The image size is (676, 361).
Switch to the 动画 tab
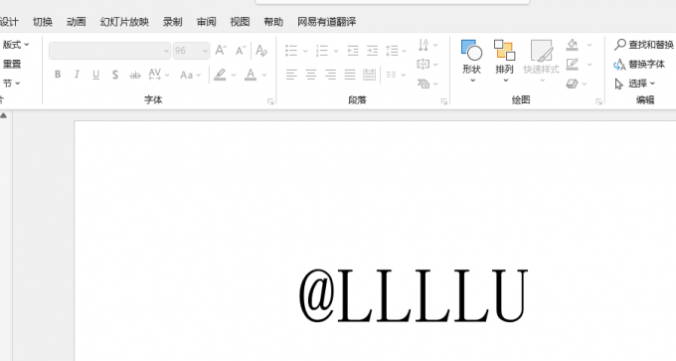(x=76, y=22)
